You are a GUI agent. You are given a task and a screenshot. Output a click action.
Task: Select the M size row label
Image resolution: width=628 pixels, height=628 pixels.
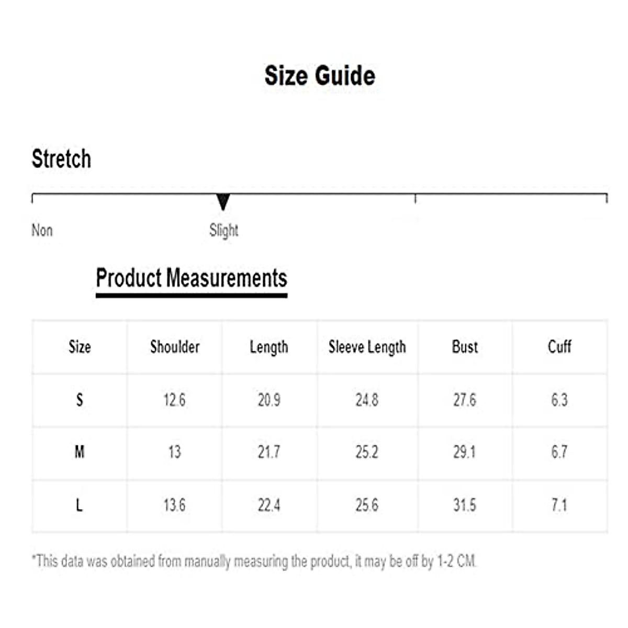coord(80,452)
